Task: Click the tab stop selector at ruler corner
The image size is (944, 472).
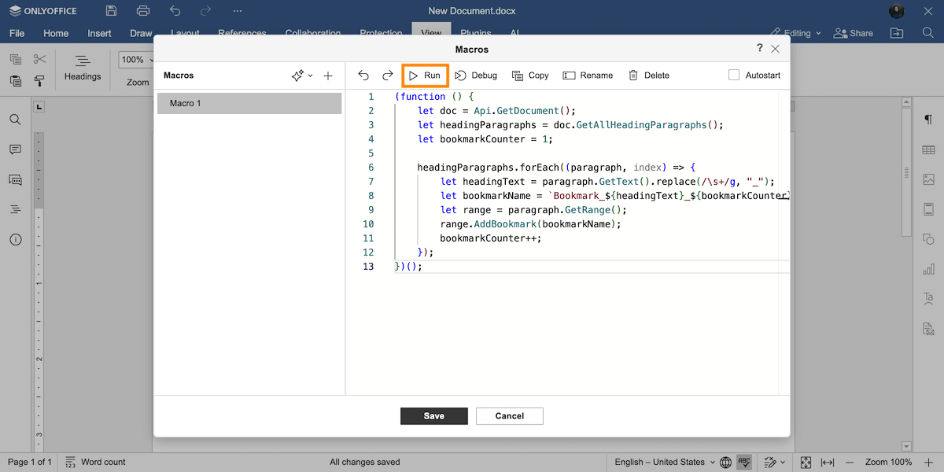Action: (x=40, y=106)
